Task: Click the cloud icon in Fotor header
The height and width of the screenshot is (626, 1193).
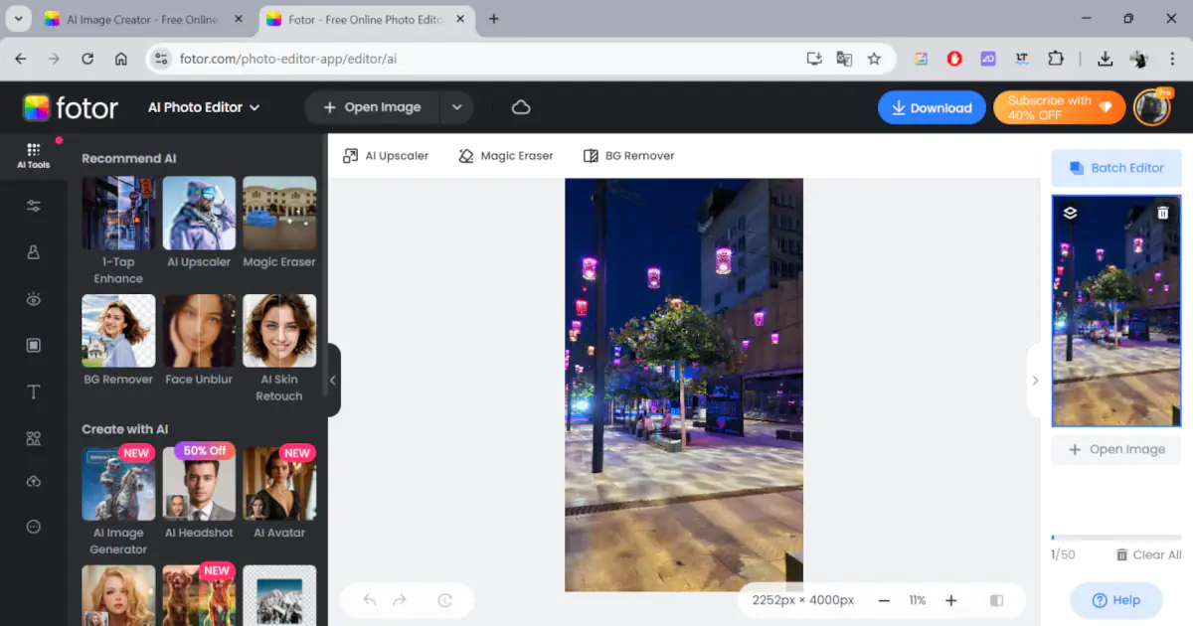Action: 521,107
